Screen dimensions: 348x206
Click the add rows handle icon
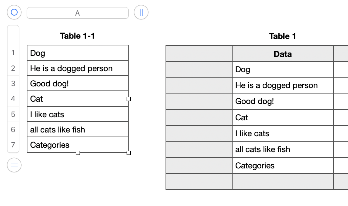tap(14, 165)
